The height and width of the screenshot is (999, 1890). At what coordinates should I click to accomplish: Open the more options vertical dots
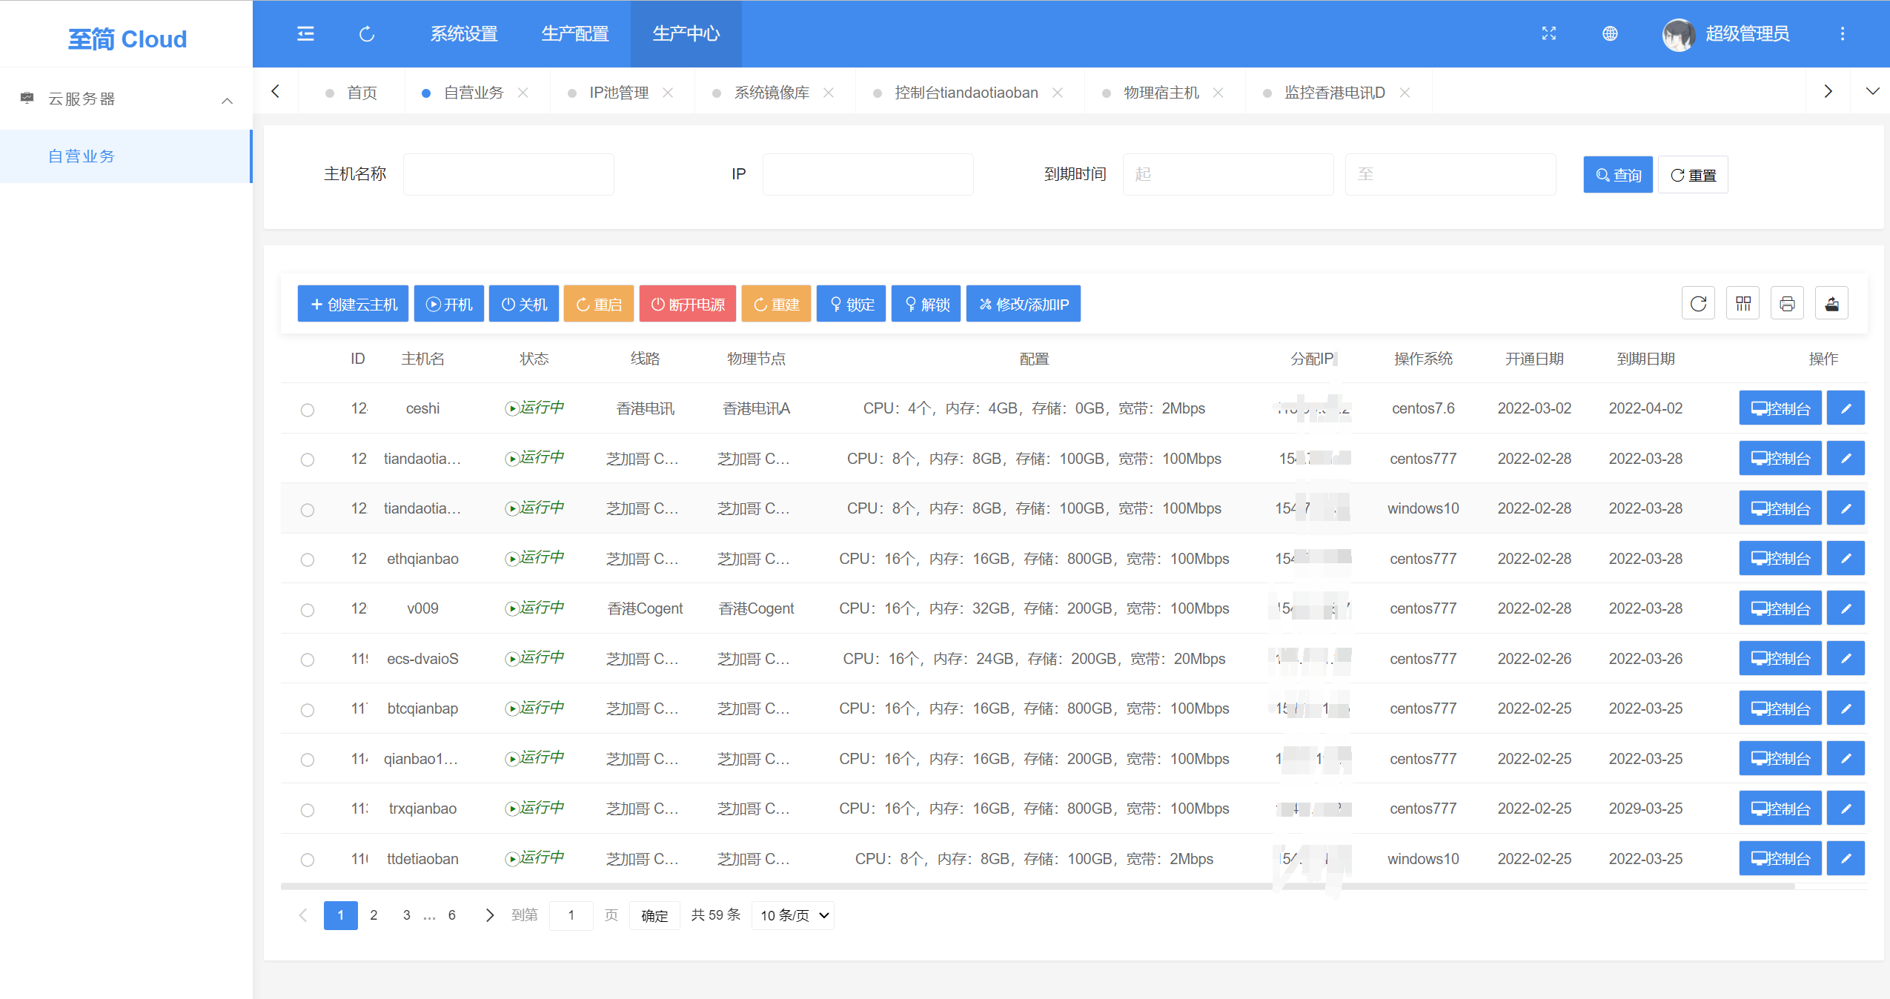[1843, 33]
